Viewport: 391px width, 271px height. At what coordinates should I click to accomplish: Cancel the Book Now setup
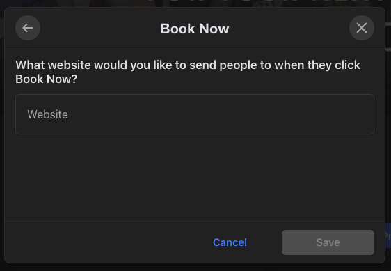[230, 242]
